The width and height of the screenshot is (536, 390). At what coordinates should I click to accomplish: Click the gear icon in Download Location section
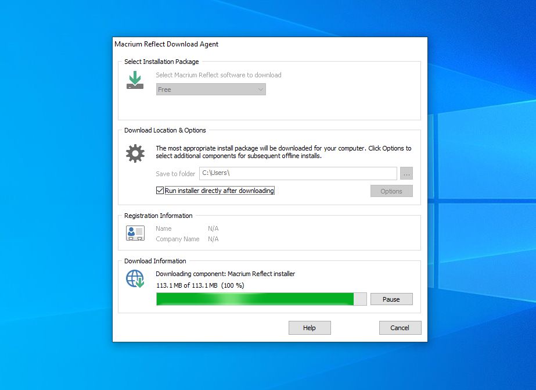[135, 153]
